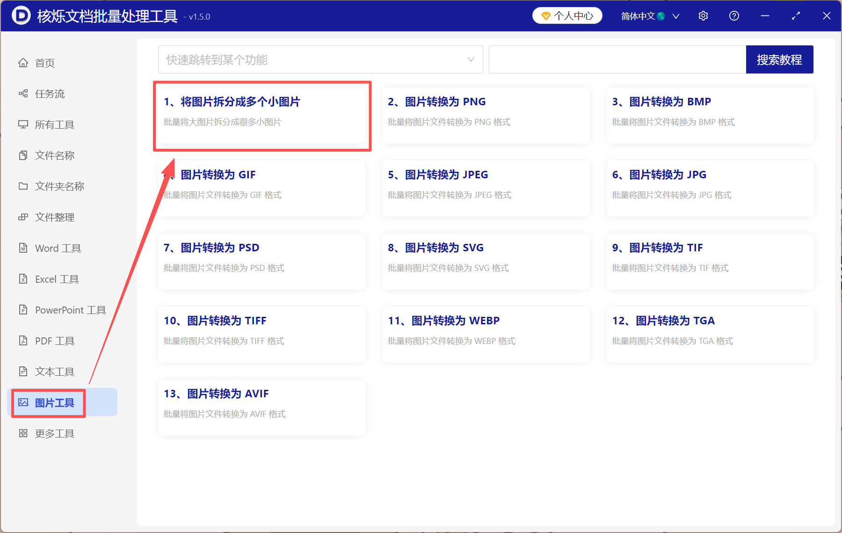Click the picture icon beside 图片工具

point(23,402)
